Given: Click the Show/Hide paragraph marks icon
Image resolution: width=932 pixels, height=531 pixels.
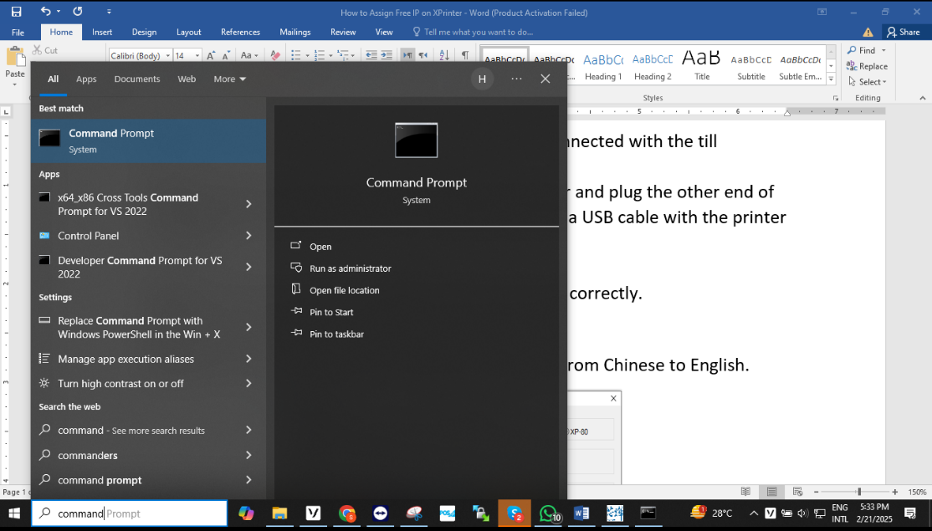Looking at the screenshot, I should tap(465, 55).
